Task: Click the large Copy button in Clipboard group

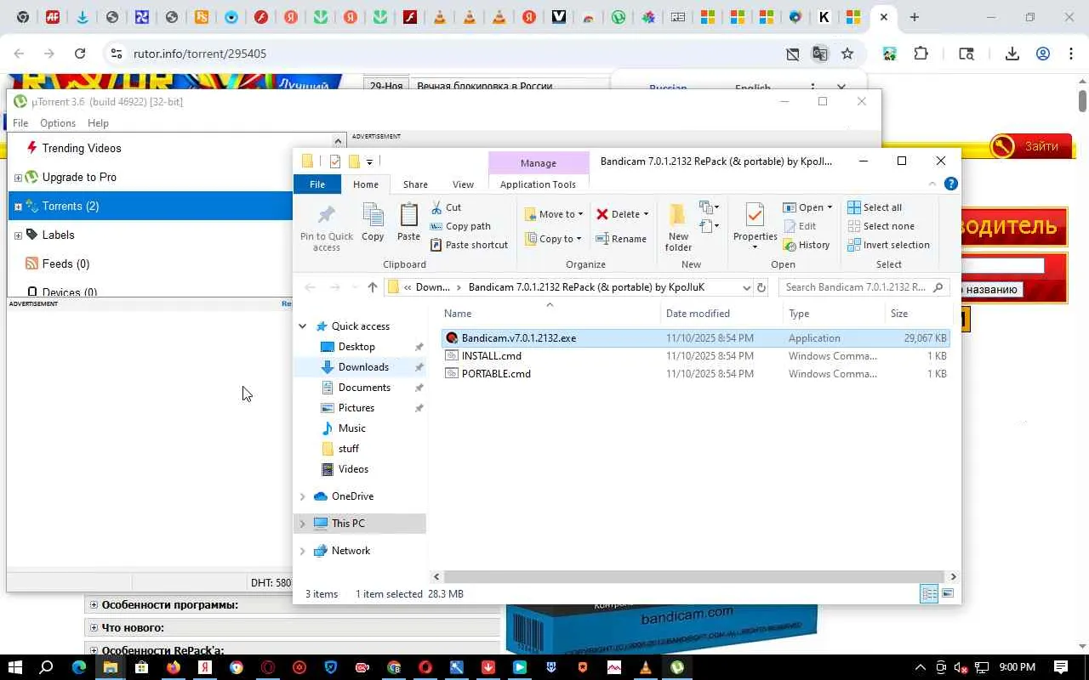Action: (x=373, y=223)
